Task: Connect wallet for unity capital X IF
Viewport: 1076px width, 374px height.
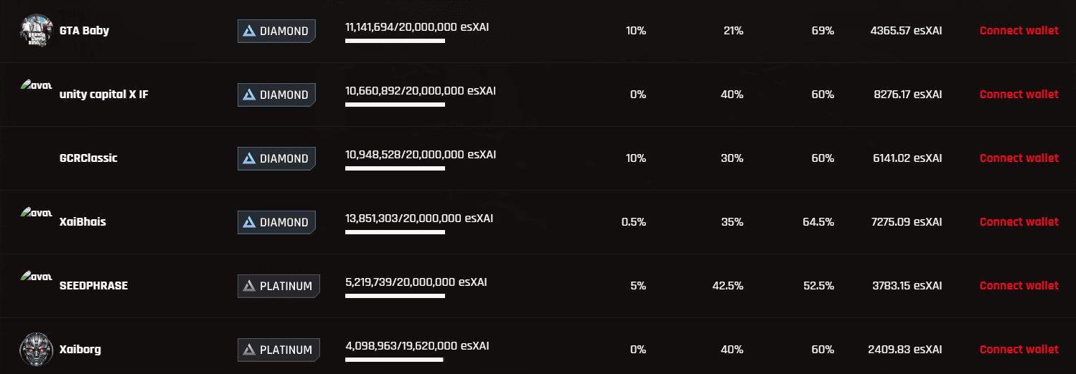Action: click(x=1019, y=95)
